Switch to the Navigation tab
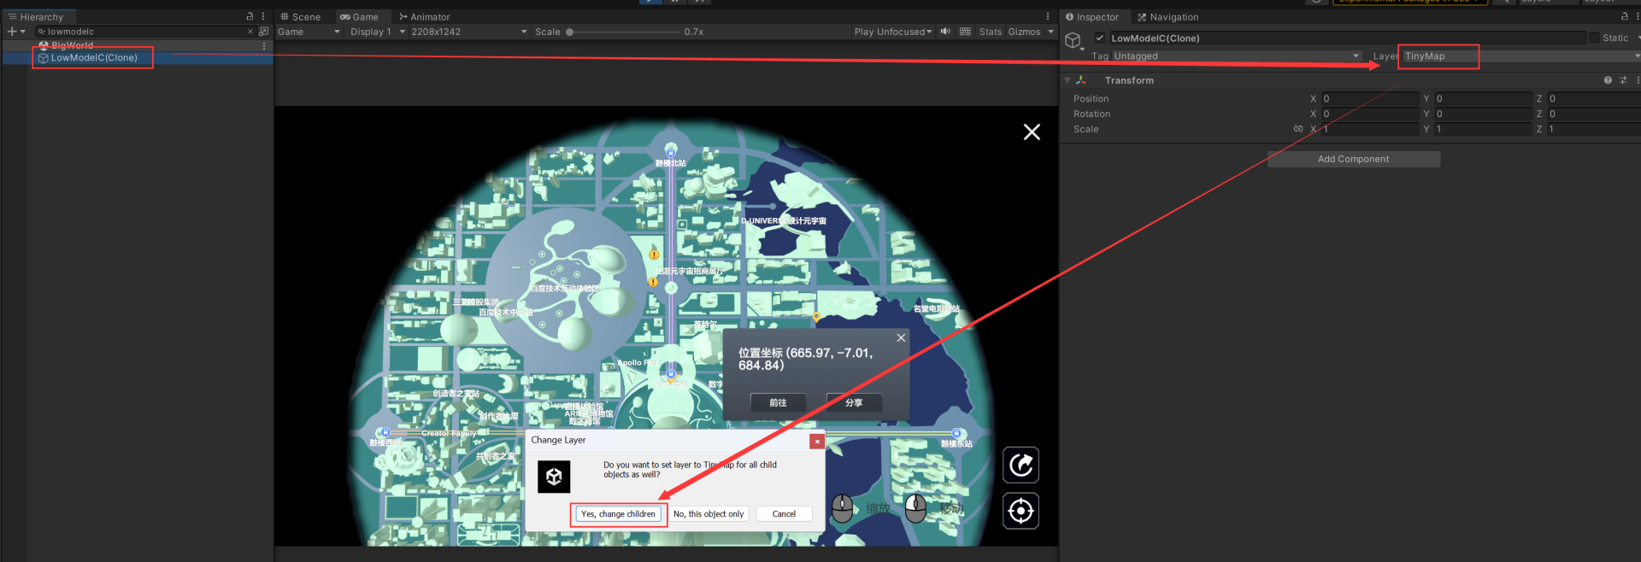The height and width of the screenshot is (562, 1641). click(1168, 17)
